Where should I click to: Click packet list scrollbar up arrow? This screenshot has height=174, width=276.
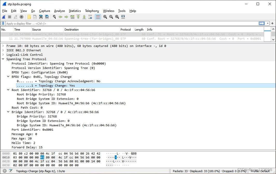[273, 29]
